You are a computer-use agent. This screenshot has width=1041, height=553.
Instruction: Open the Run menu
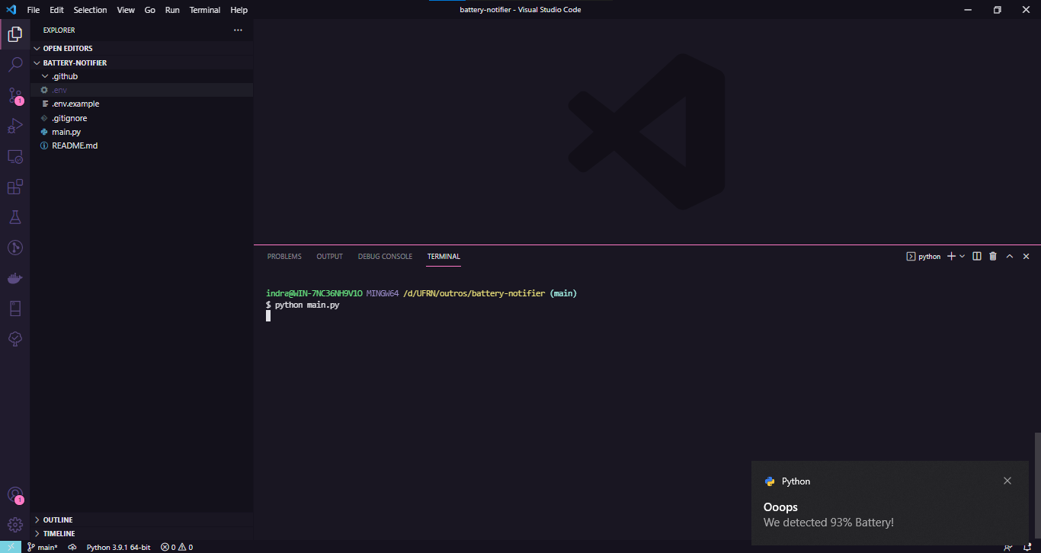pyautogui.click(x=172, y=10)
